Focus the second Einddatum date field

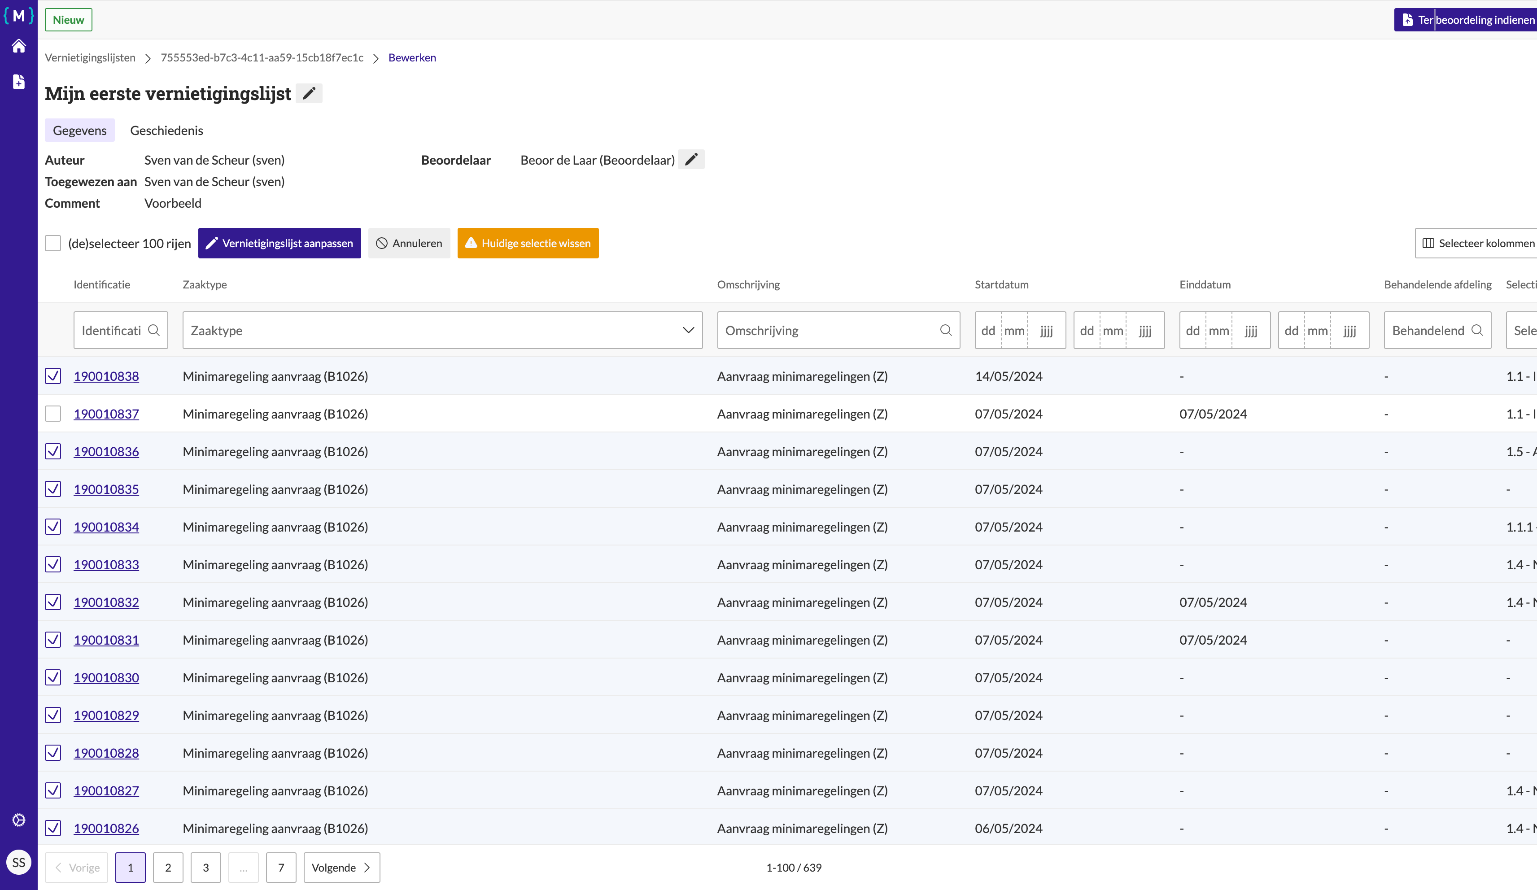point(1323,330)
